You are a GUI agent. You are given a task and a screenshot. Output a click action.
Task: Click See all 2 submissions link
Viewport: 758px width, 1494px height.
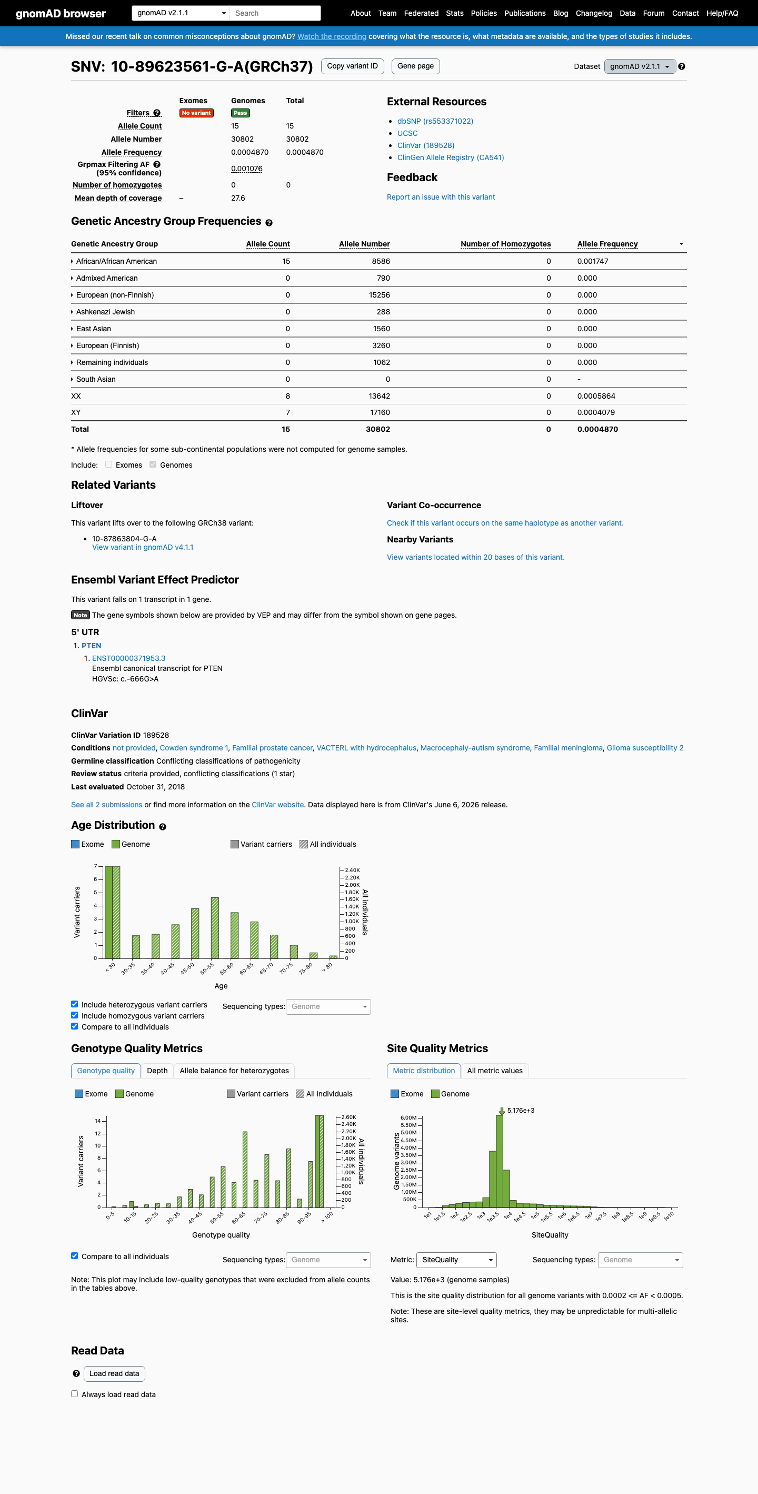(x=107, y=805)
